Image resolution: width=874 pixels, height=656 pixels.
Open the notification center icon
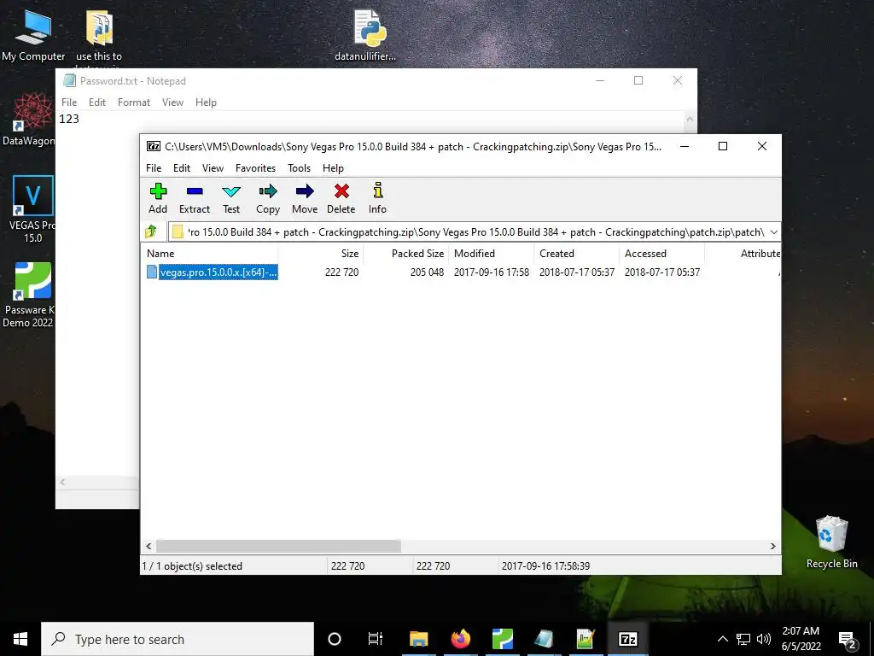tap(848, 639)
